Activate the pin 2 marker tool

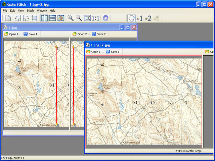[x=148, y=18]
